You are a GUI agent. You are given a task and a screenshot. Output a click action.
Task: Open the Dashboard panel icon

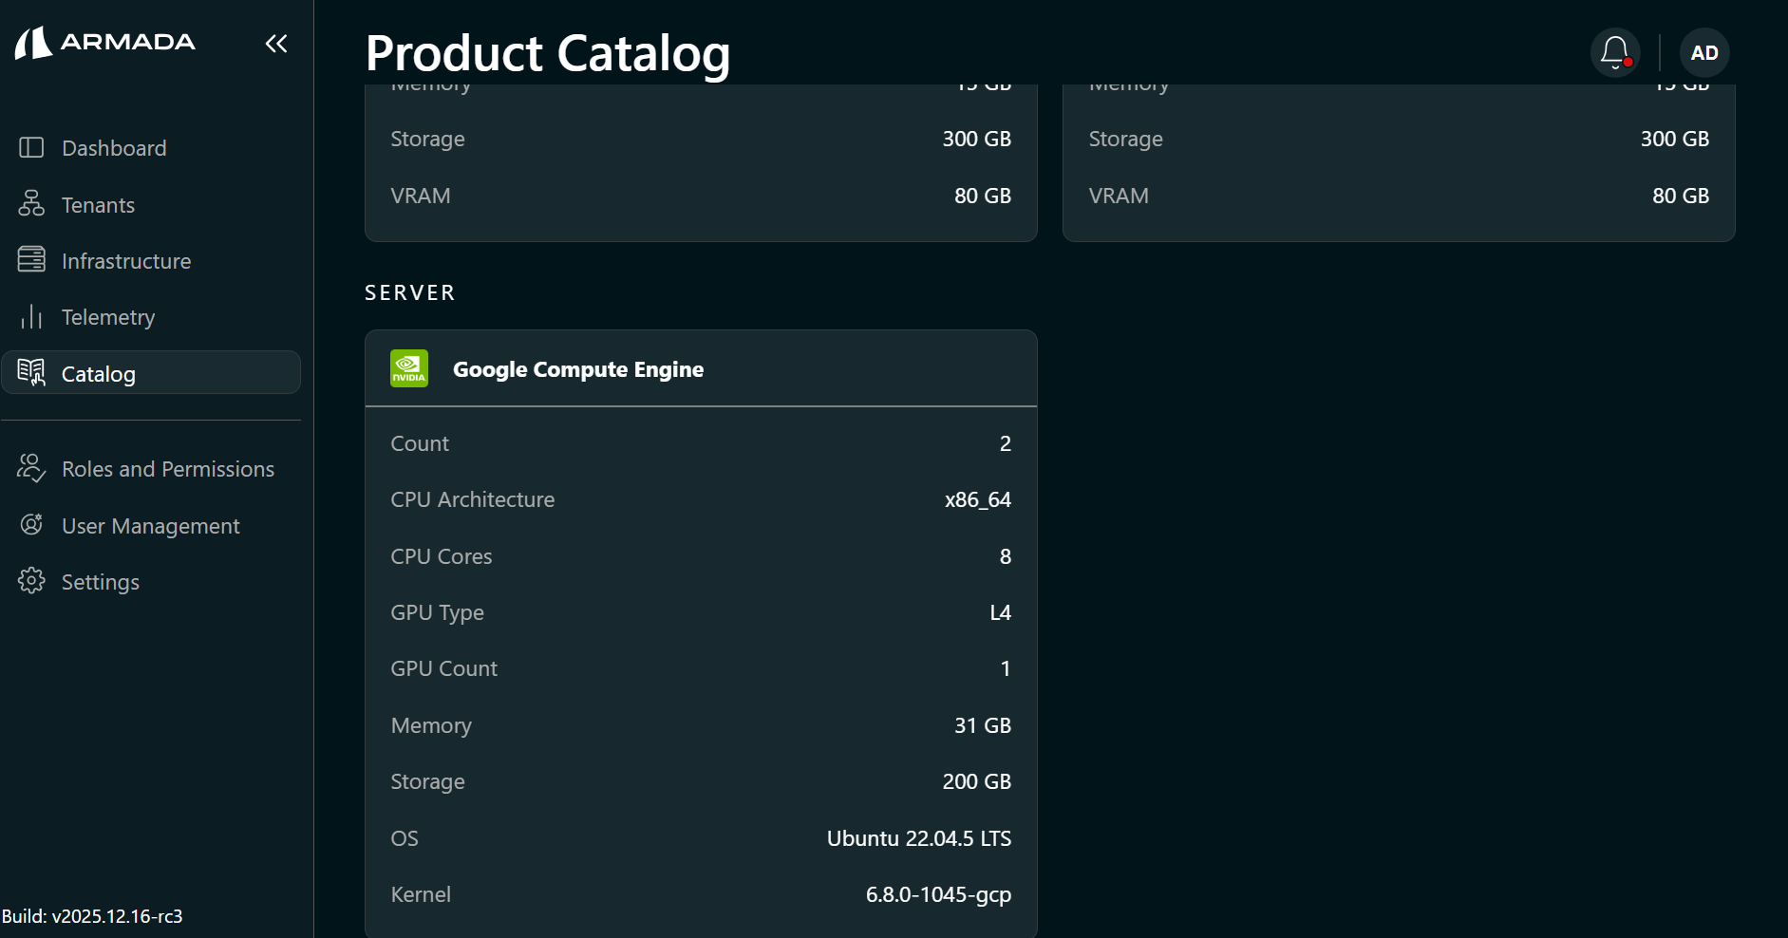pos(31,147)
